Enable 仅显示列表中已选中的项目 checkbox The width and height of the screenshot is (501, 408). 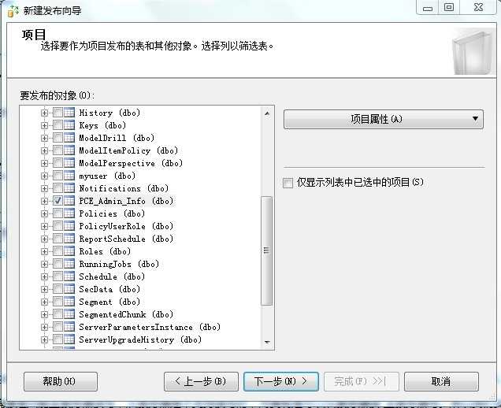click(x=288, y=183)
